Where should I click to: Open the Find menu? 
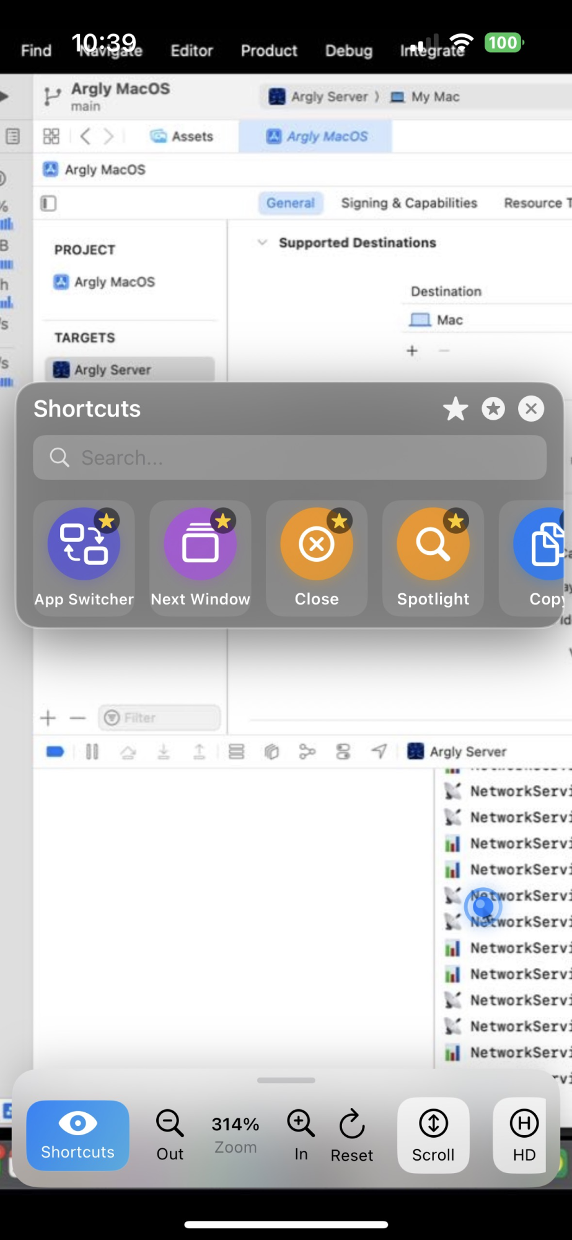pyautogui.click(x=36, y=51)
